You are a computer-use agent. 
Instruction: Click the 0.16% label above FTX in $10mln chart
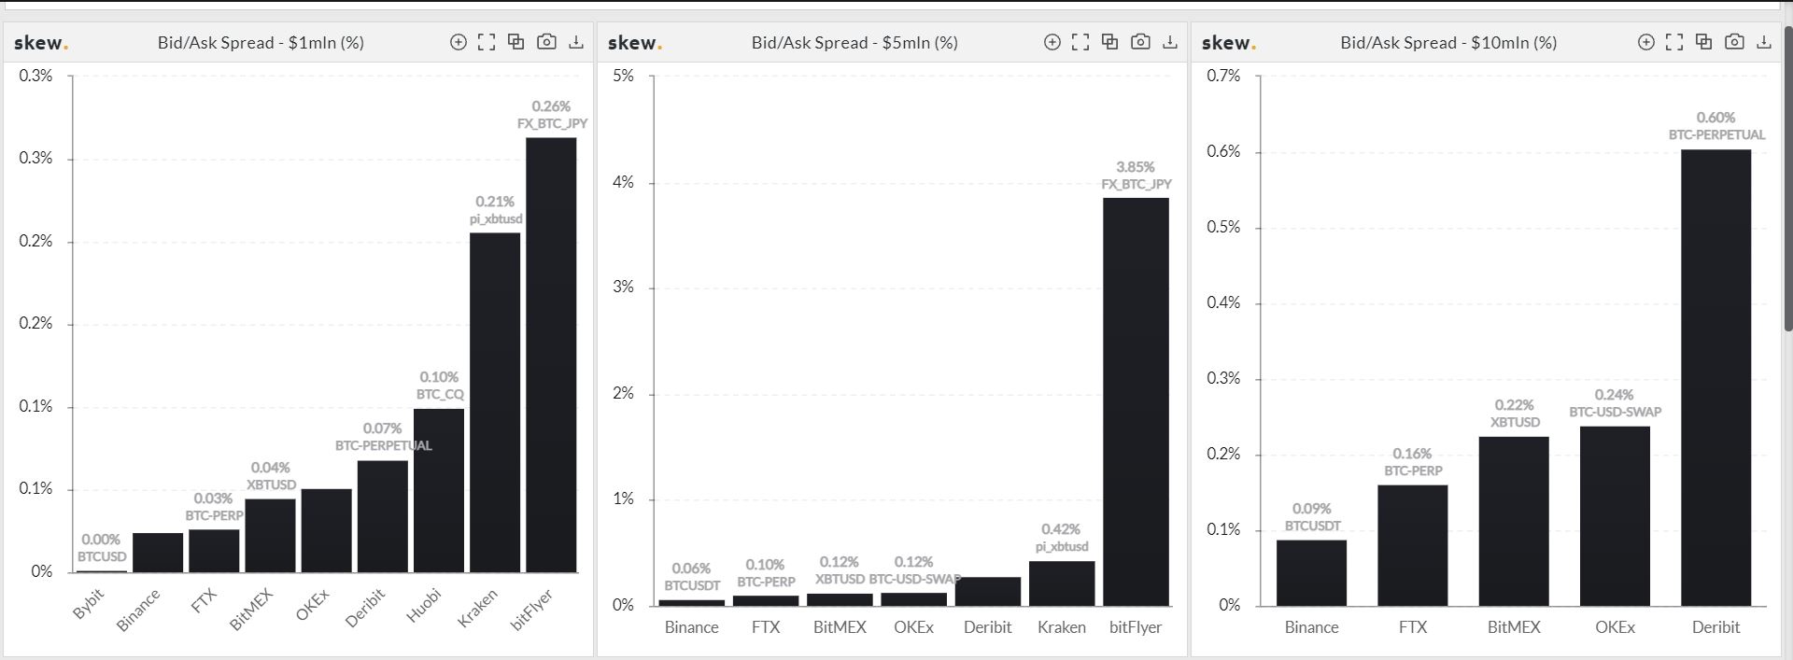click(1412, 454)
